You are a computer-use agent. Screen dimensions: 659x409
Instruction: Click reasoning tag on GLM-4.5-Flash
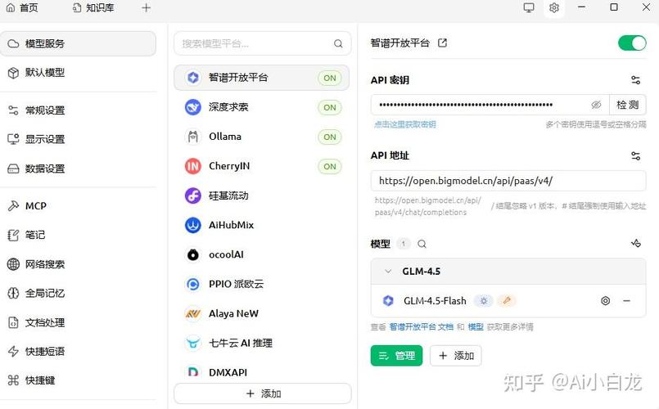[x=484, y=301]
